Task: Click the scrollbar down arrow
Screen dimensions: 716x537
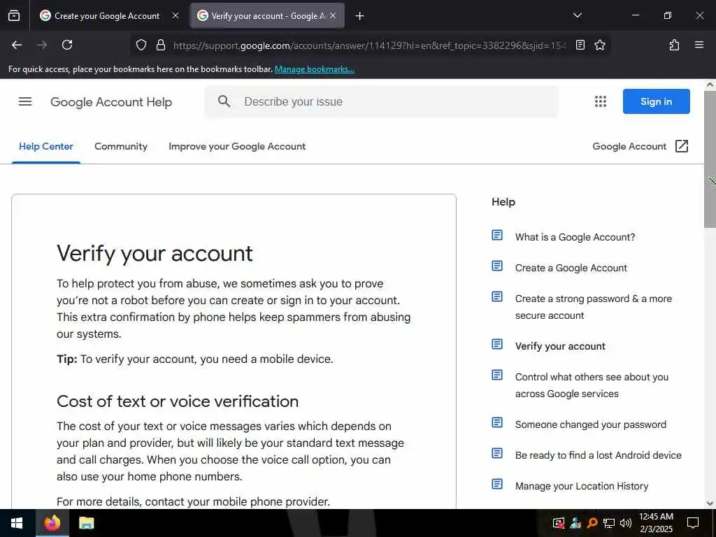Action: click(x=710, y=503)
